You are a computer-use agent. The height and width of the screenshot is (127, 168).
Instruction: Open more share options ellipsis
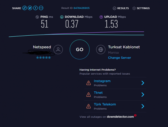[x=41, y=8]
